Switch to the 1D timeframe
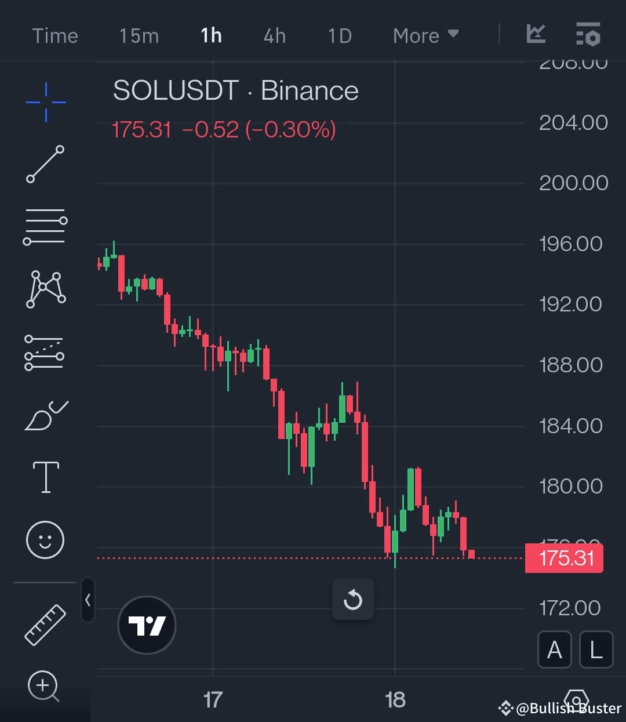626x722 pixels. (339, 35)
